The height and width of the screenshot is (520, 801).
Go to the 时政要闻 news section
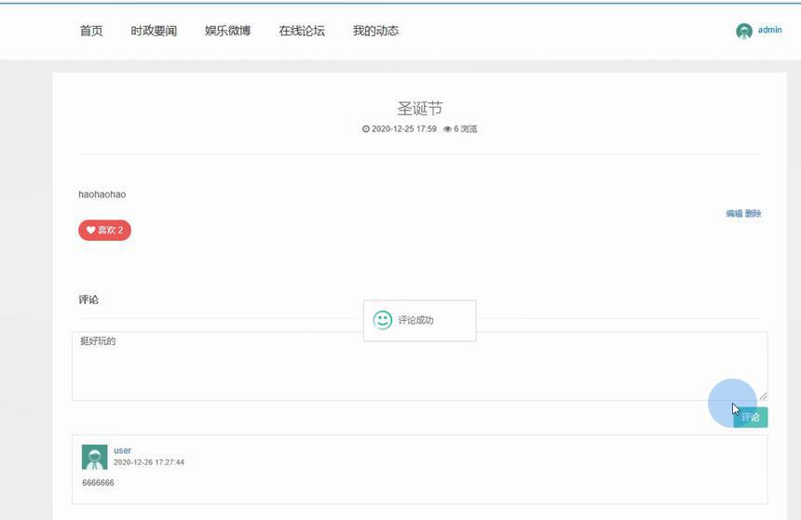[154, 31]
